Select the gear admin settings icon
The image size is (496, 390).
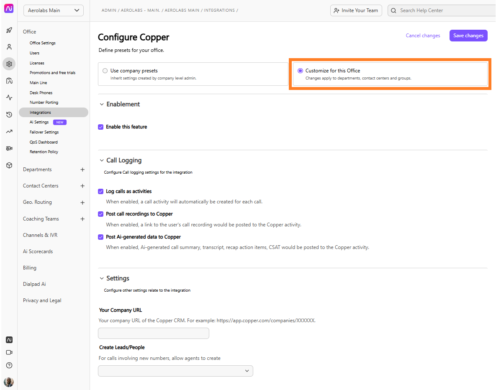click(9, 64)
